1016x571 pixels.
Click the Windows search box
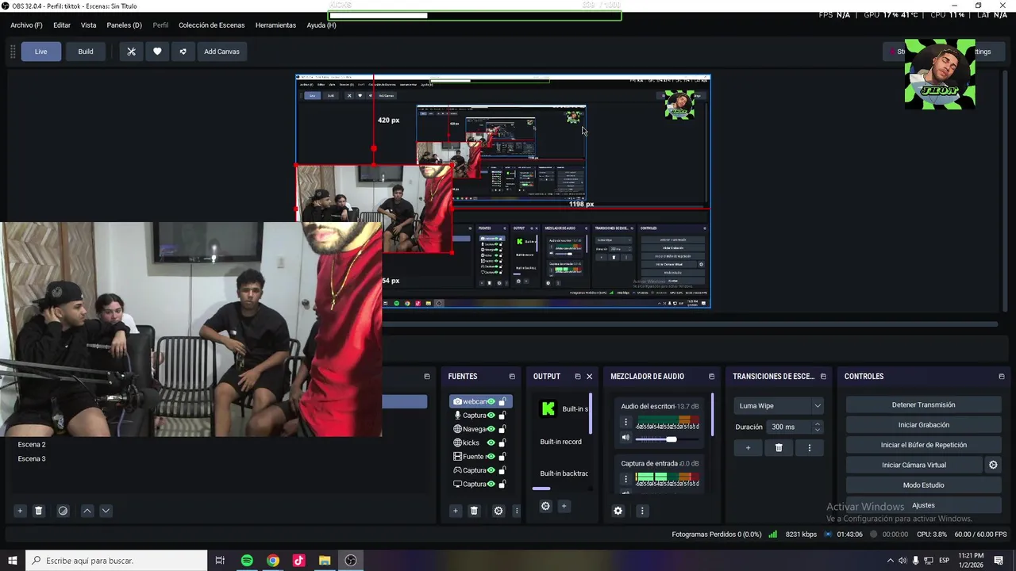click(117, 561)
